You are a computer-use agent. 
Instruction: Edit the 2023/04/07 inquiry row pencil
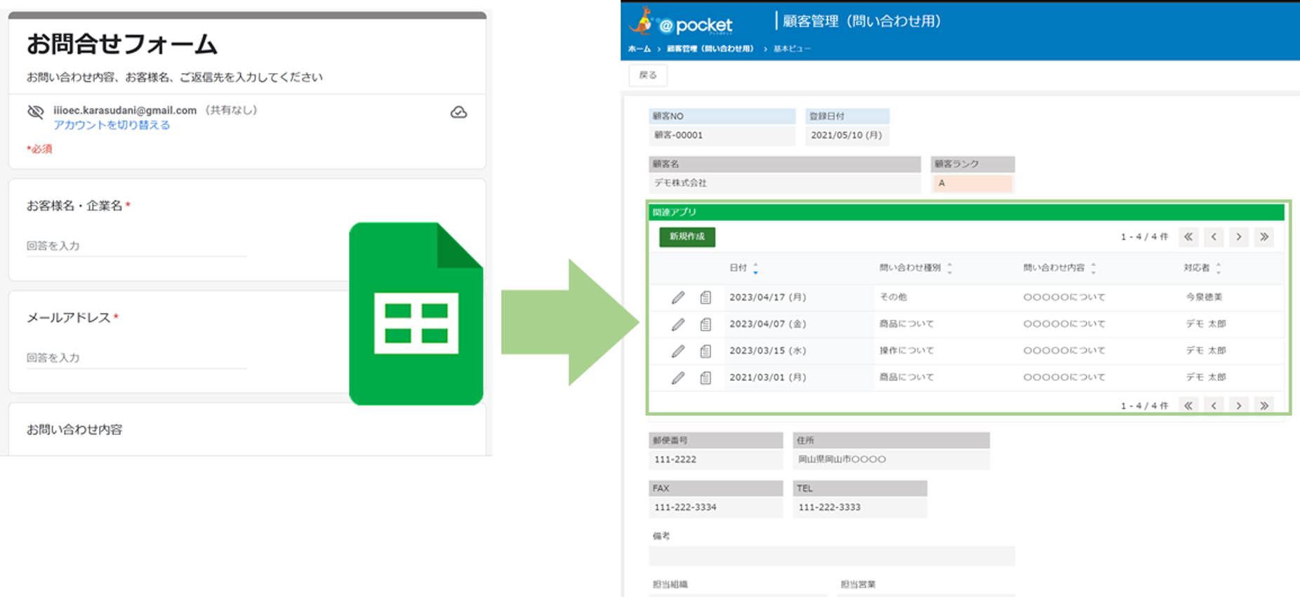coord(677,324)
